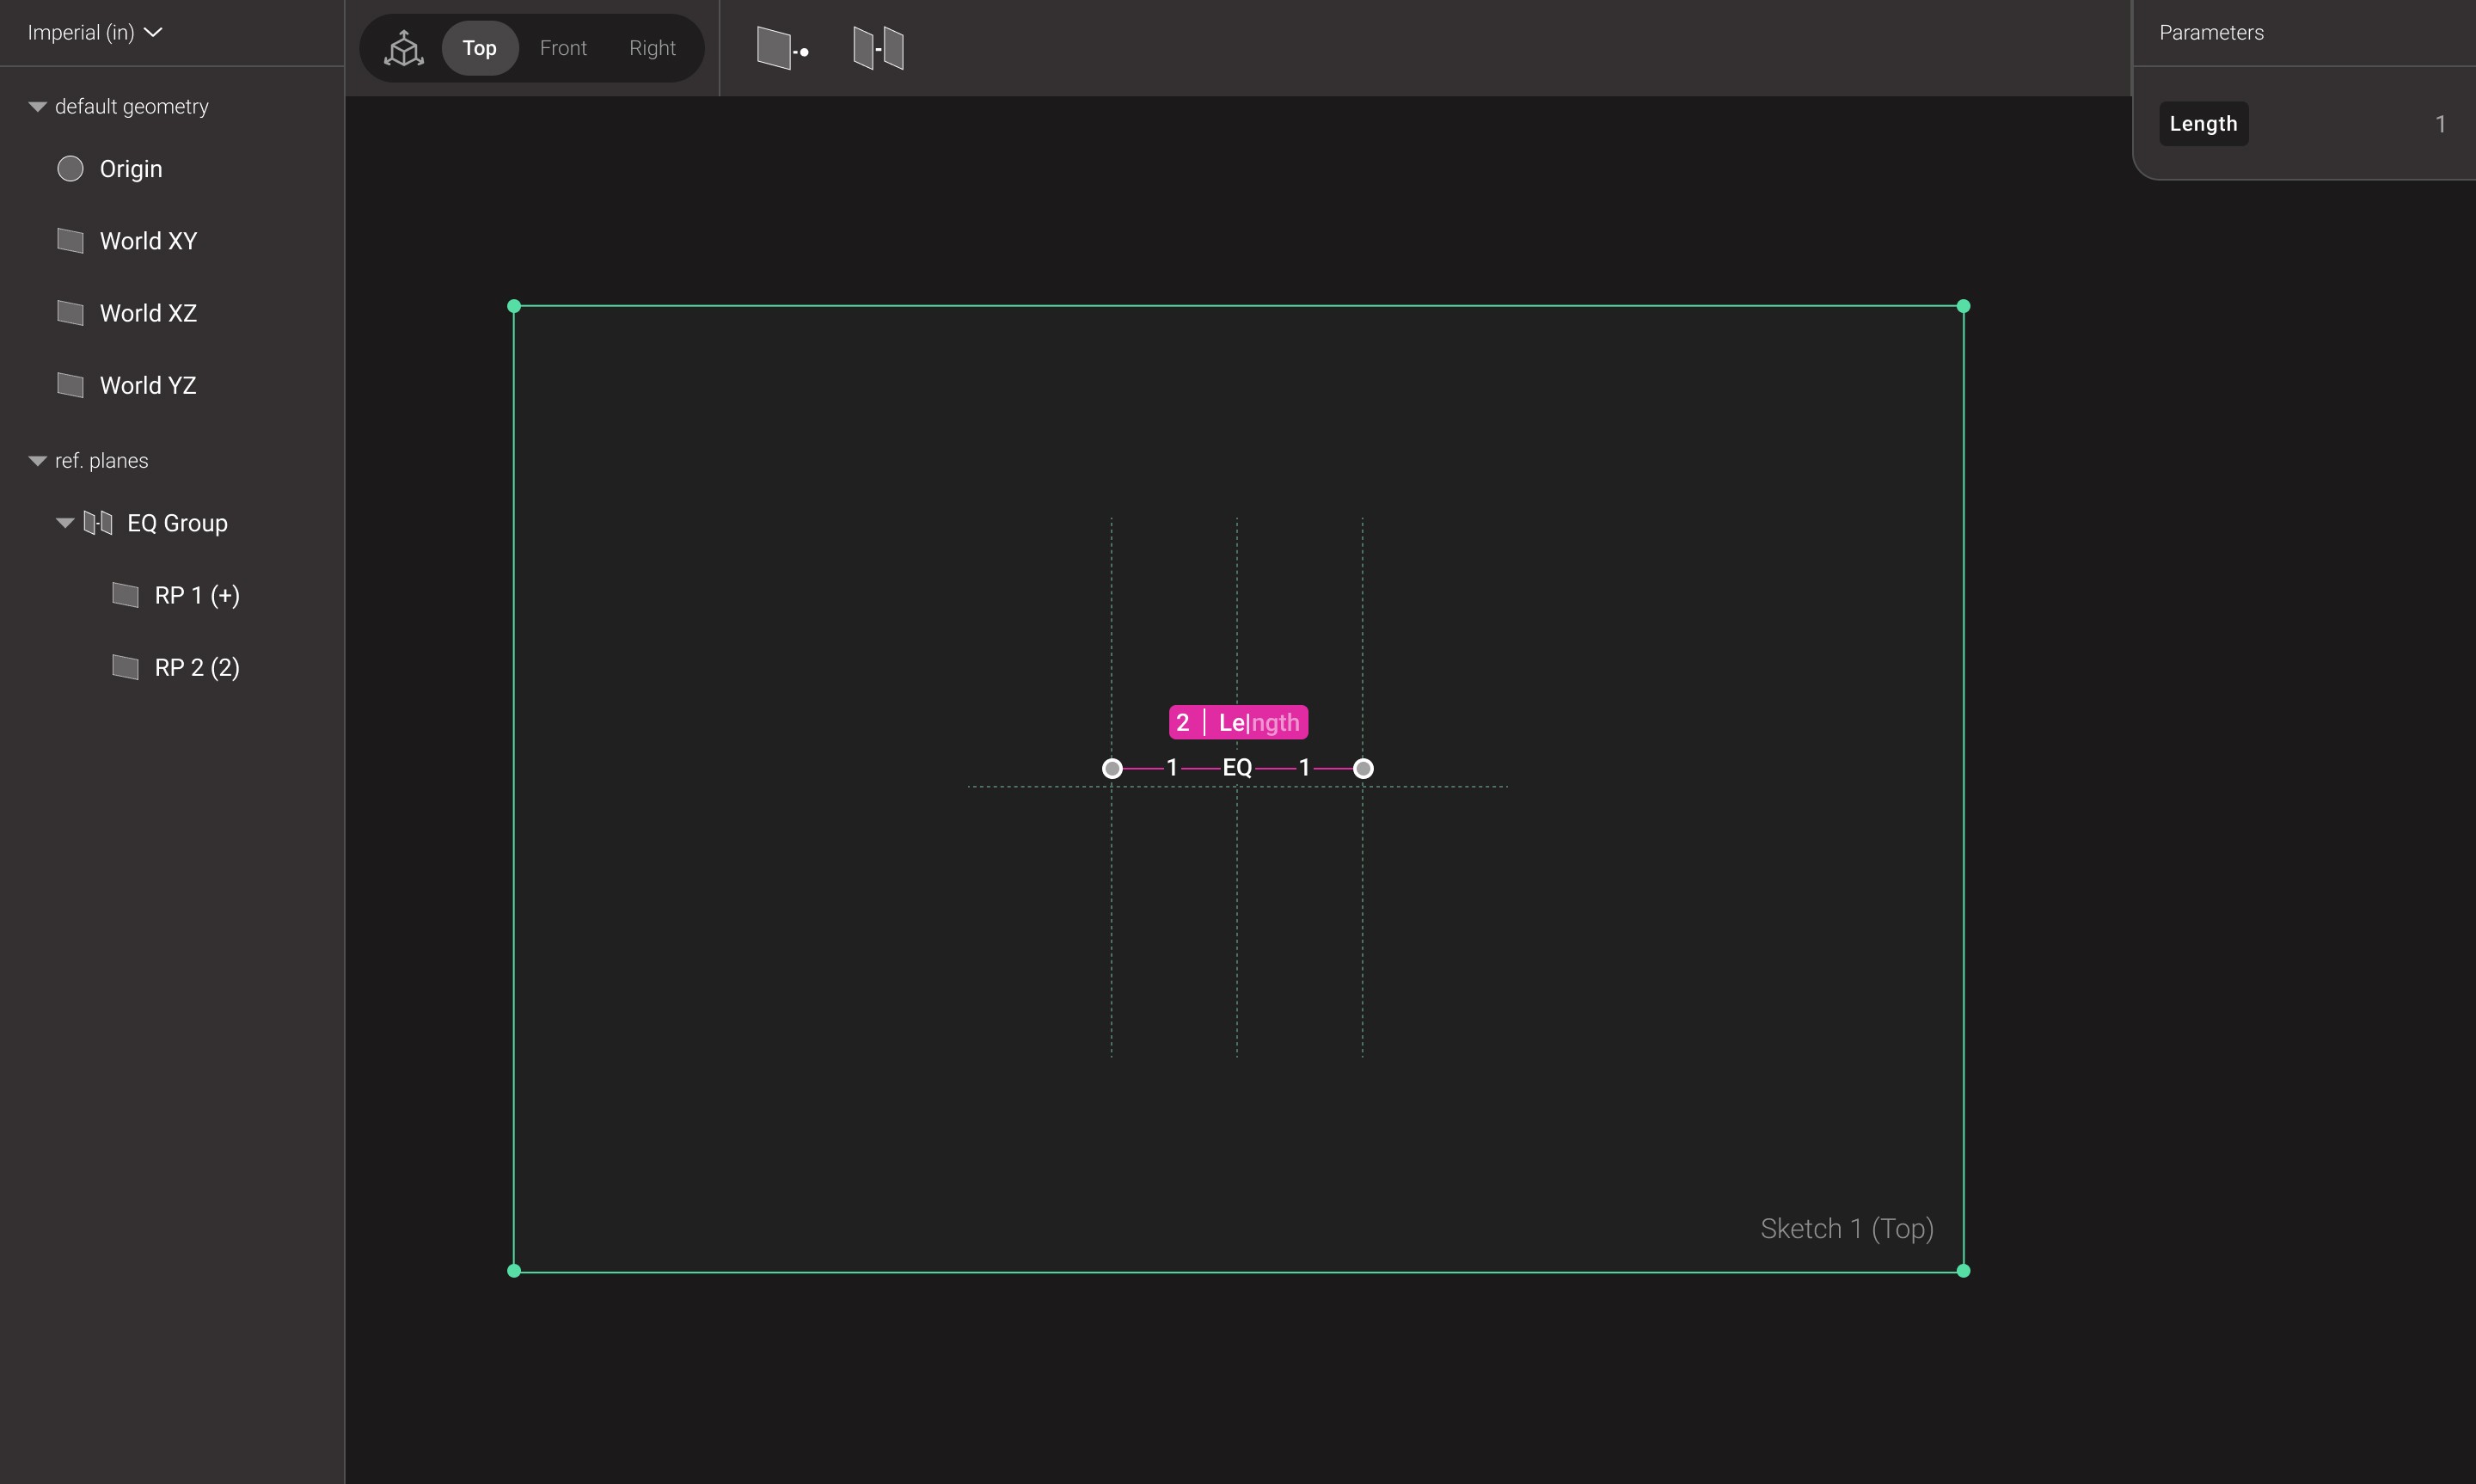Collapse the ref. planes section
The width and height of the screenshot is (2476, 1484).
pos(36,460)
